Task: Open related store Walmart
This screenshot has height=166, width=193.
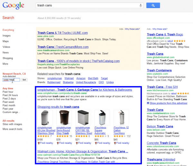Action: coord(69,78)
